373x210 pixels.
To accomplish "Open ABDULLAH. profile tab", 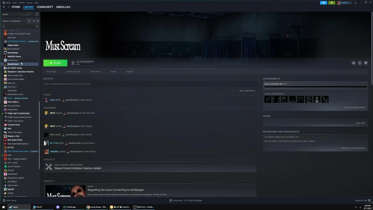I will 63,7.
